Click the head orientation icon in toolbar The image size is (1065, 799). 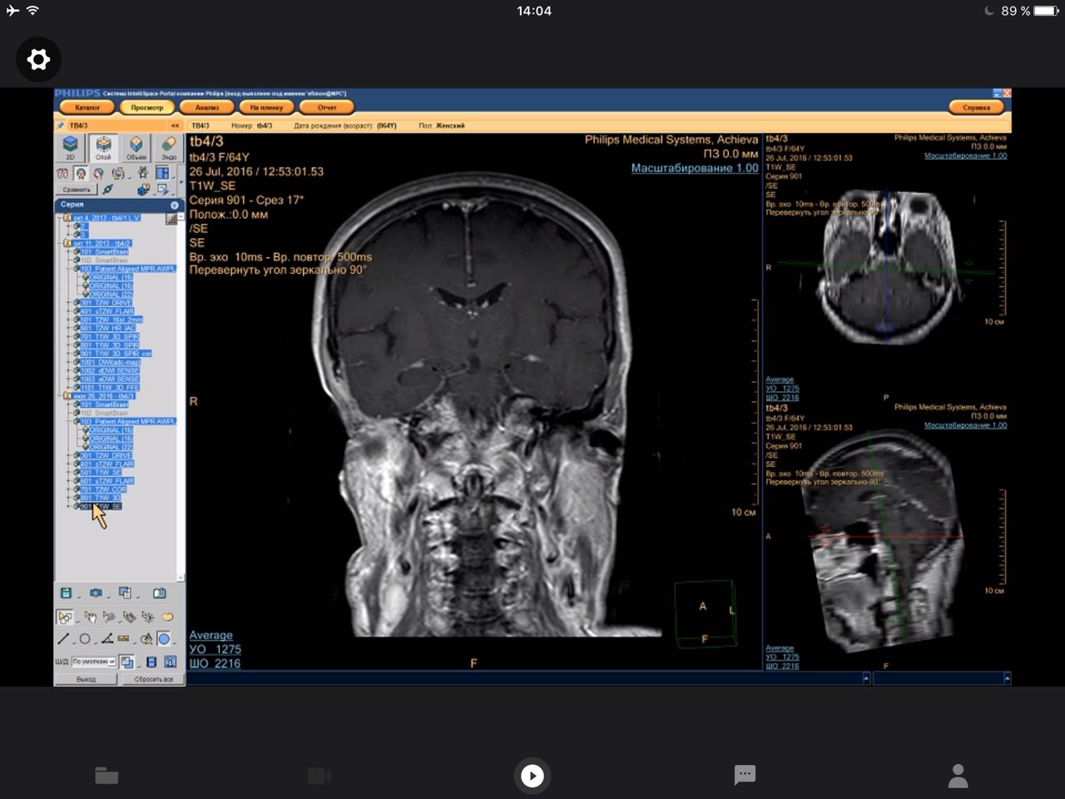[81, 173]
